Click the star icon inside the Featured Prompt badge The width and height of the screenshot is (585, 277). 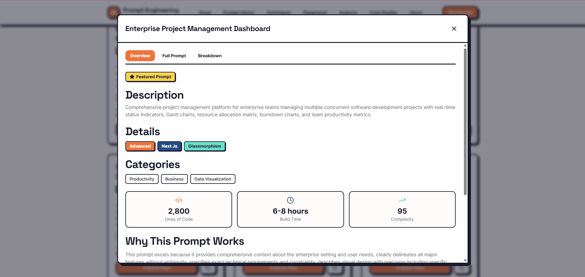coord(131,77)
